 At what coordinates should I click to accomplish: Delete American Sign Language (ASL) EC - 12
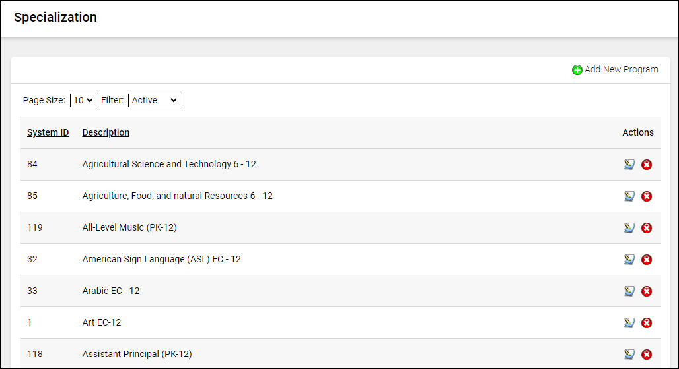(647, 260)
